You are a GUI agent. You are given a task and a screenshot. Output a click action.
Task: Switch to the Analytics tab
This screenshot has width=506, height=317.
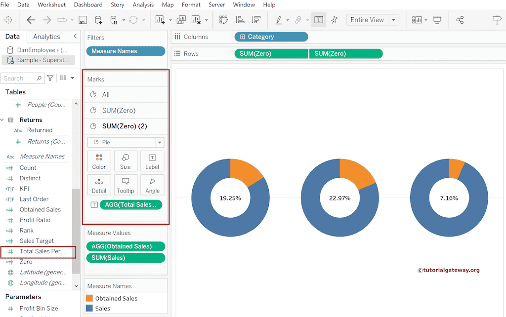46,37
